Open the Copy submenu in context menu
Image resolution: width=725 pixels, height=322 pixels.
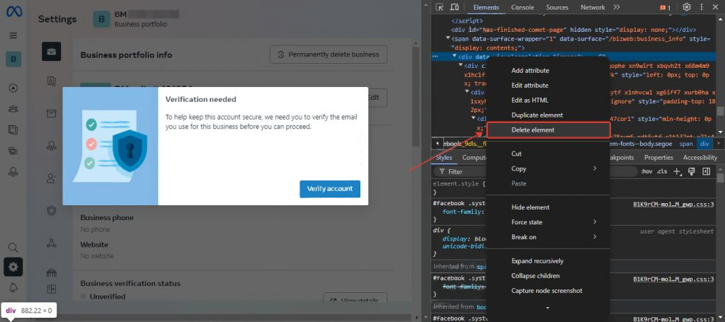click(x=549, y=168)
